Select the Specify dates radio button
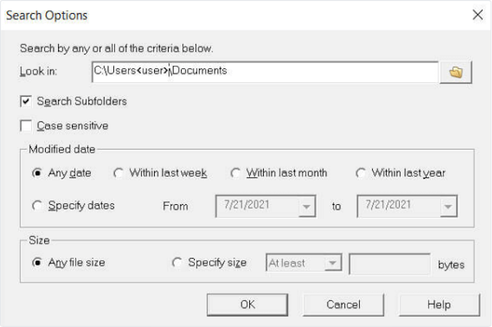Image resolution: width=492 pixels, height=327 pixels. coord(37,206)
